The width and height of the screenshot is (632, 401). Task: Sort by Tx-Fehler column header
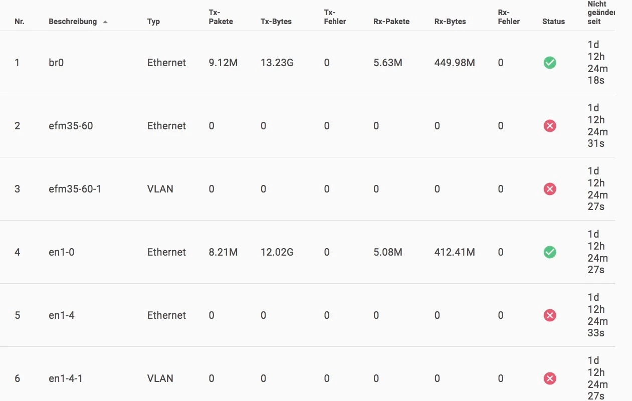[x=335, y=17]
